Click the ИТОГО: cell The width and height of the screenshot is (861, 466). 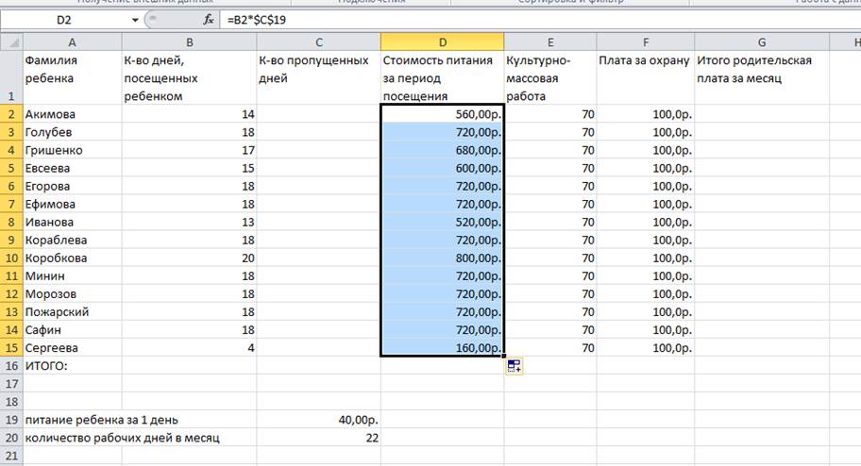(x=72, y=366)
